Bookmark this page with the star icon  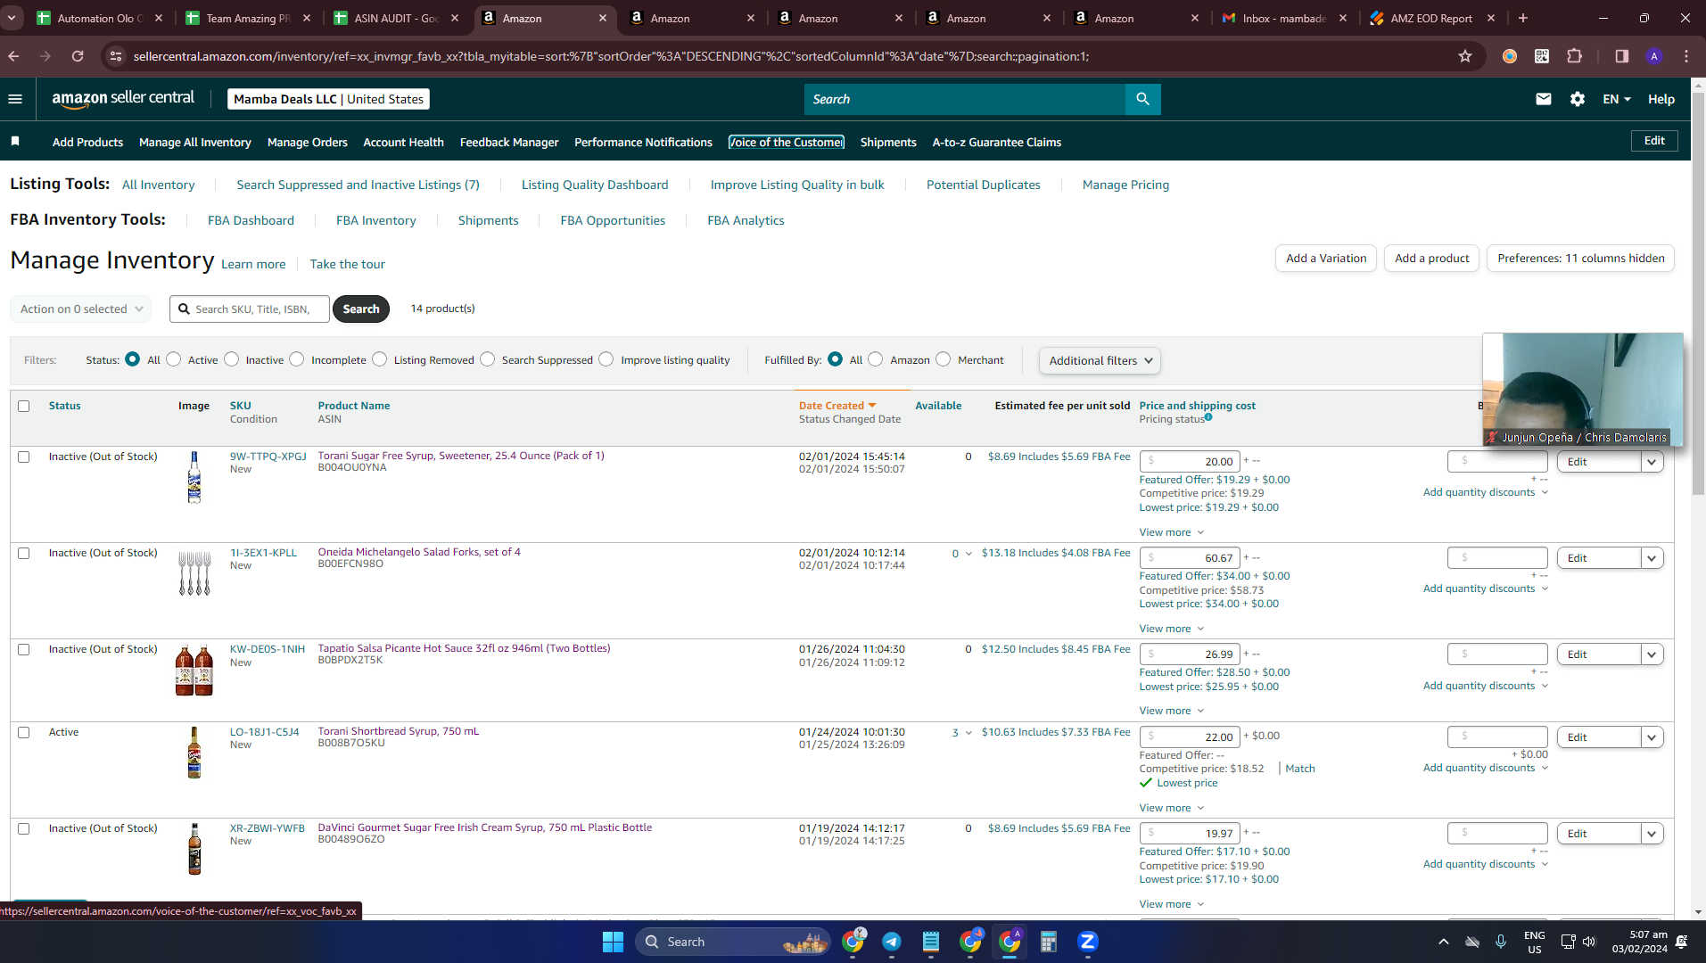[x=1465, y=56]
